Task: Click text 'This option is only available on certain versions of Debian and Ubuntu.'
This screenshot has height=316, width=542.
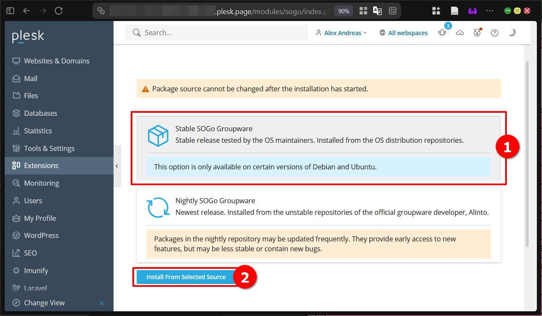Action: tap(265, 167)
